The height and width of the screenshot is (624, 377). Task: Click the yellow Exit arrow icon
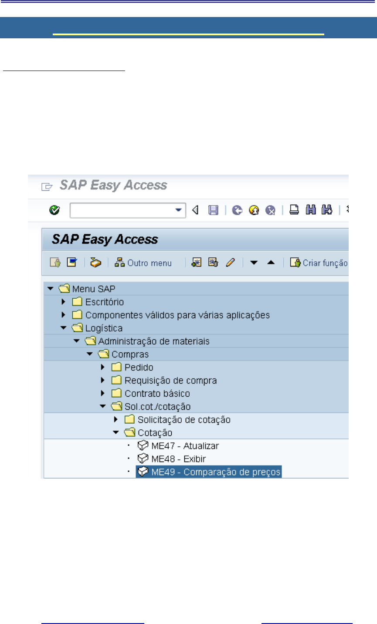[254, 210]
